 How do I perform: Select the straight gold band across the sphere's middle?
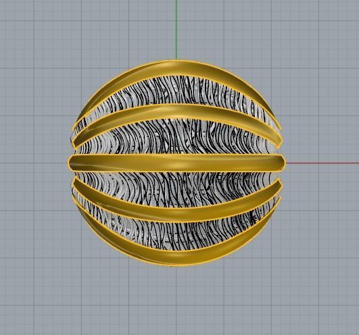(x=176, y=163)
